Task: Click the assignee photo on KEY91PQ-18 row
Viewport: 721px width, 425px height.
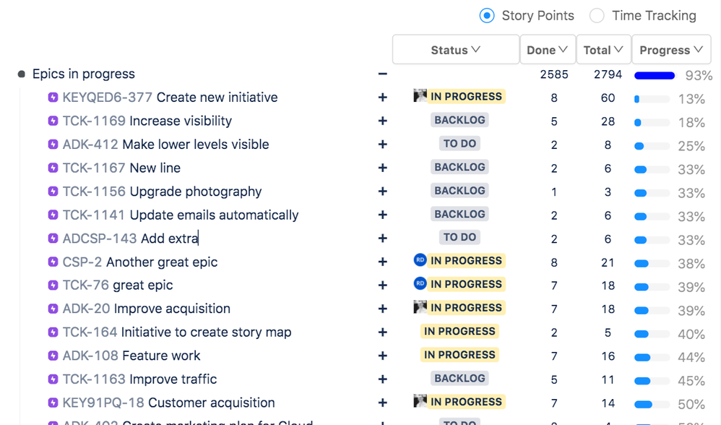Action: (x=420, y=401)
